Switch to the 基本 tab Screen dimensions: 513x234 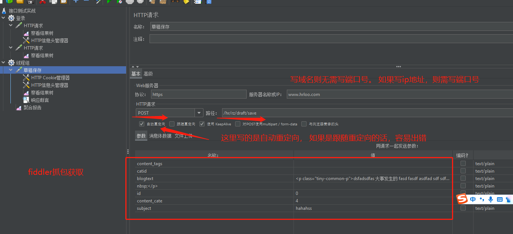click(136, 74)
